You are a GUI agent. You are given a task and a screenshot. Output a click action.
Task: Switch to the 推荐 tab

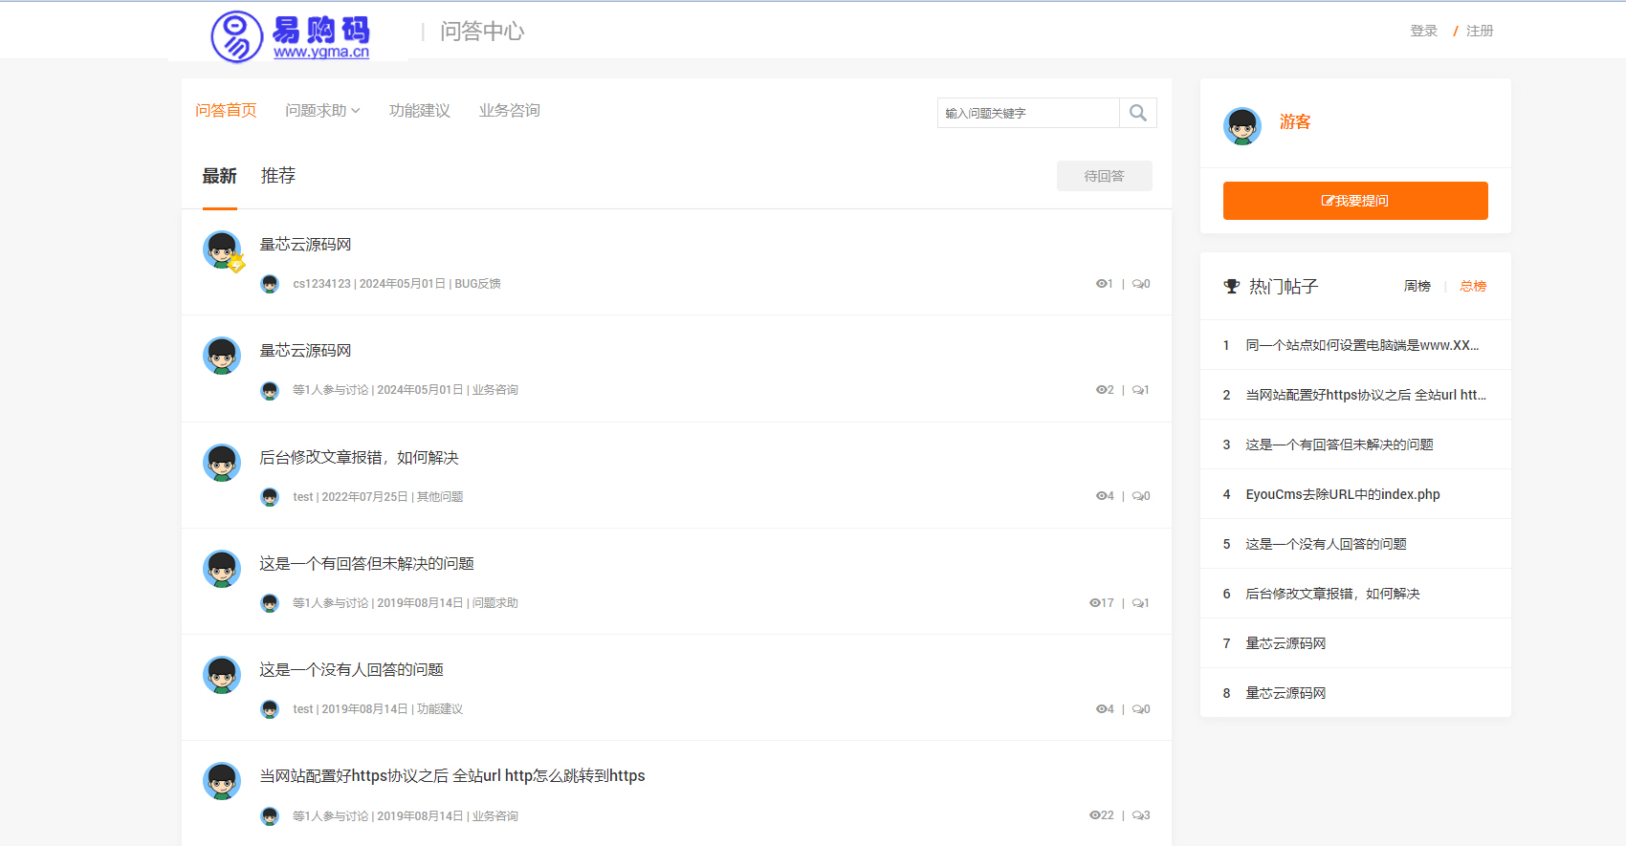(x=277, y=176)
